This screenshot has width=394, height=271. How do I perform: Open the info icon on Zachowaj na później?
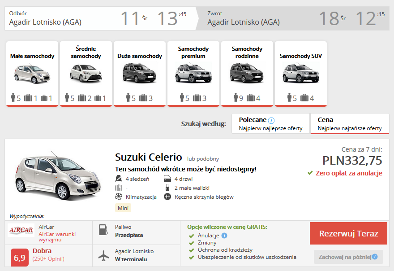(375, 257)
